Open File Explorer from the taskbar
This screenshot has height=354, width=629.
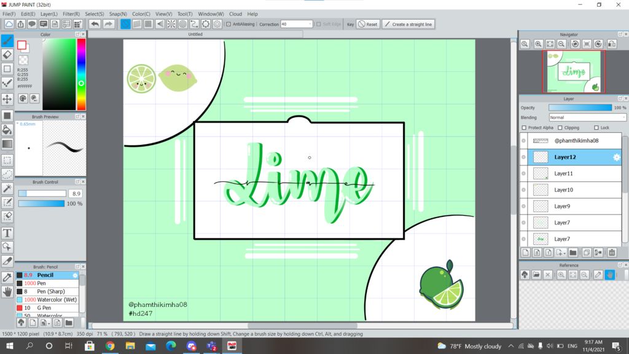(130, 345)
